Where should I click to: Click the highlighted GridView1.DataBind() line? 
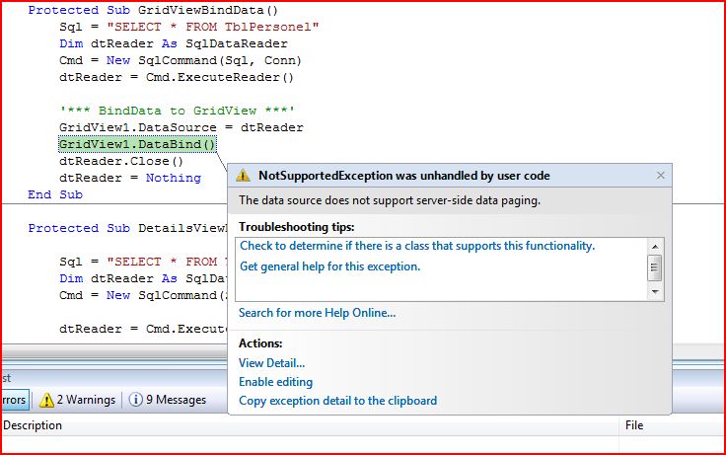[x=137, y=145]
